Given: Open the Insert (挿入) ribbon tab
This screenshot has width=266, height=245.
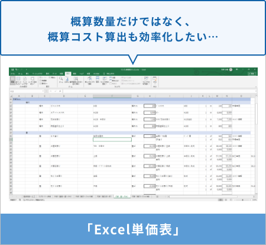Looking at the screenshot, I should [27, 73].
